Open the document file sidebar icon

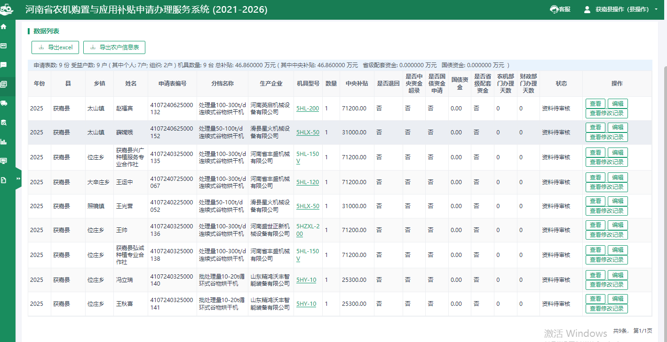(x=4, y=180)
